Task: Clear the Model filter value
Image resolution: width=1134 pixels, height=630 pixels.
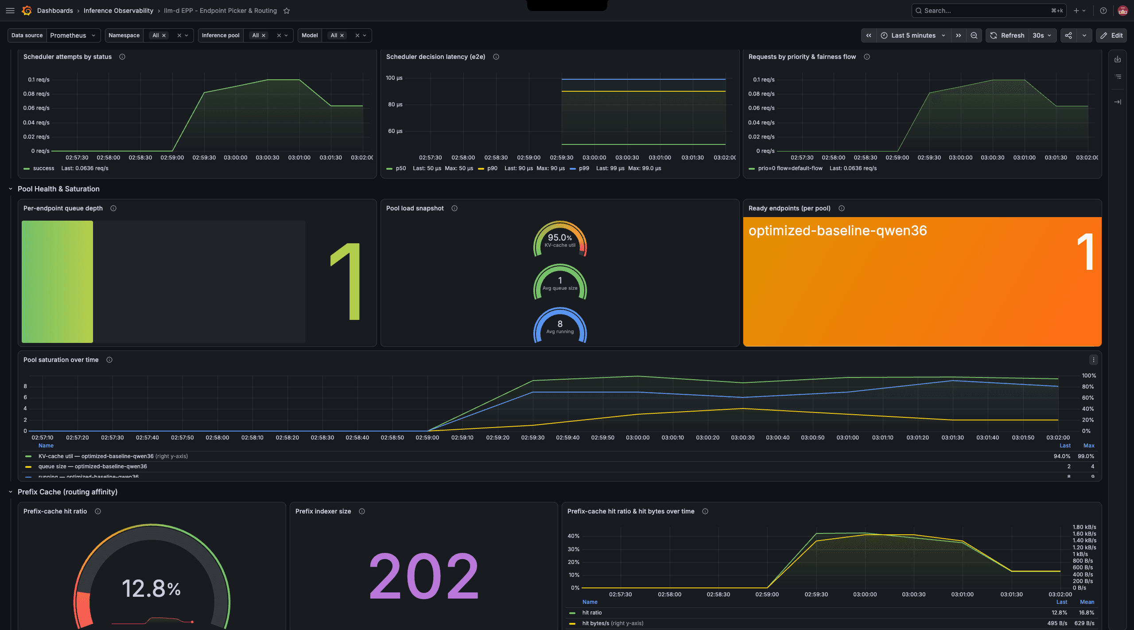Action: click(x=357, y=35)
